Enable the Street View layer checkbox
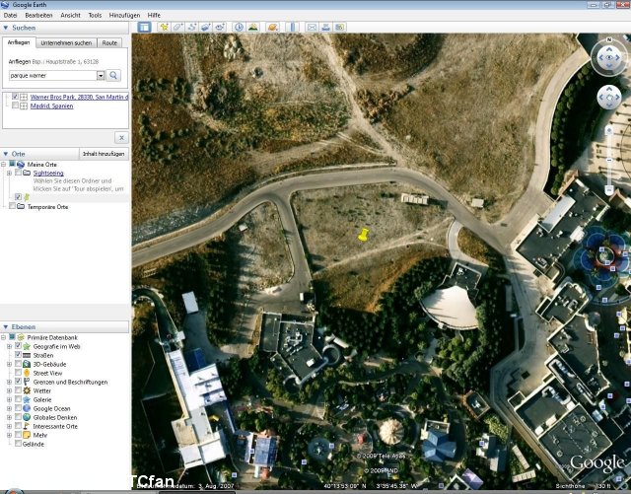631x494 pixels. pos(18,374)
